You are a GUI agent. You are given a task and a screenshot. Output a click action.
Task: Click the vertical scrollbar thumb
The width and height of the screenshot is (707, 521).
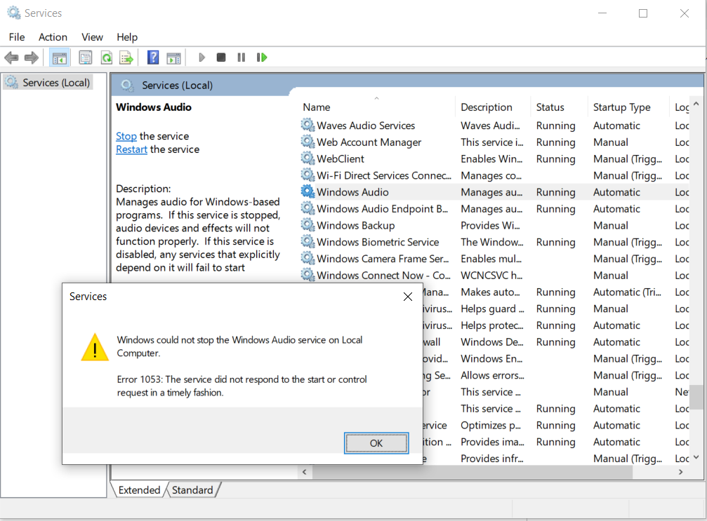(x=697, y=397)
